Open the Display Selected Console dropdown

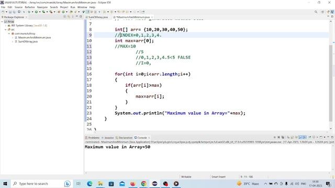pos(317,137)
